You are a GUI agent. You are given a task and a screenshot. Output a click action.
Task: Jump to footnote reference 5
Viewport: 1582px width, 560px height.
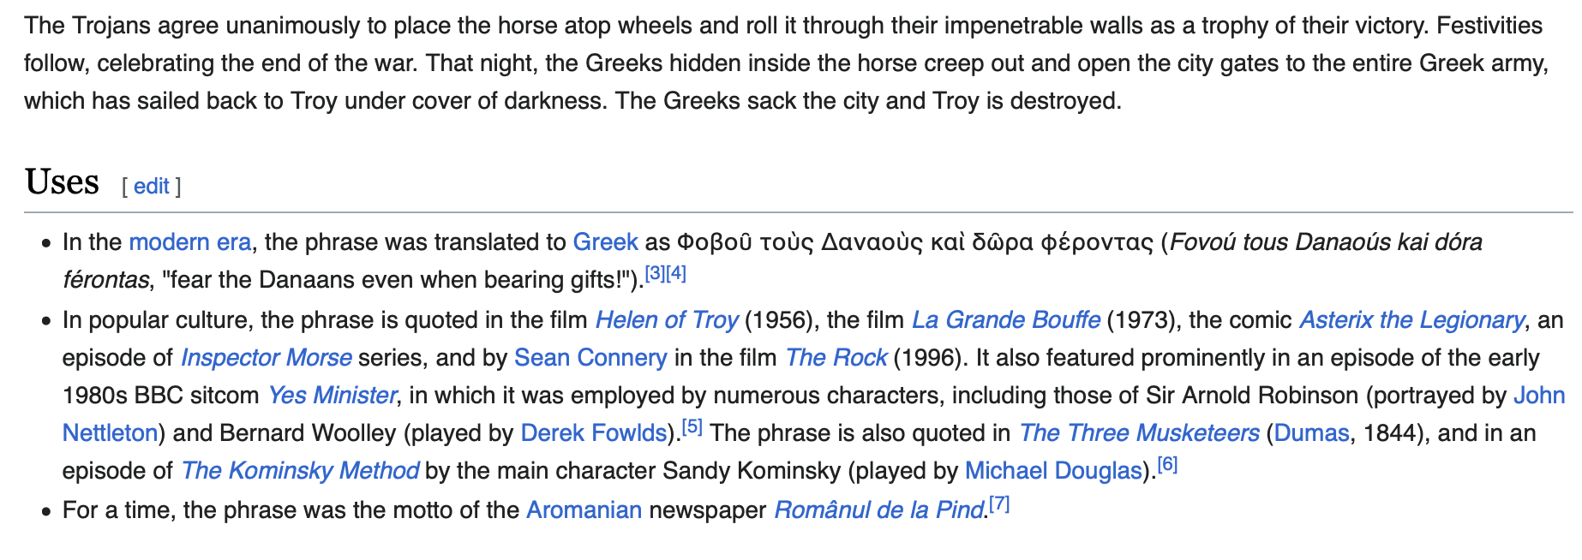point(692,426)
